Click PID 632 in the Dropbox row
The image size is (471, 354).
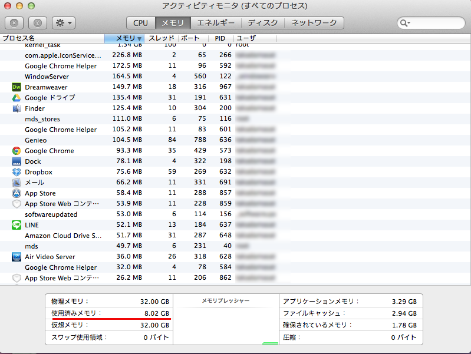[225, 172]
